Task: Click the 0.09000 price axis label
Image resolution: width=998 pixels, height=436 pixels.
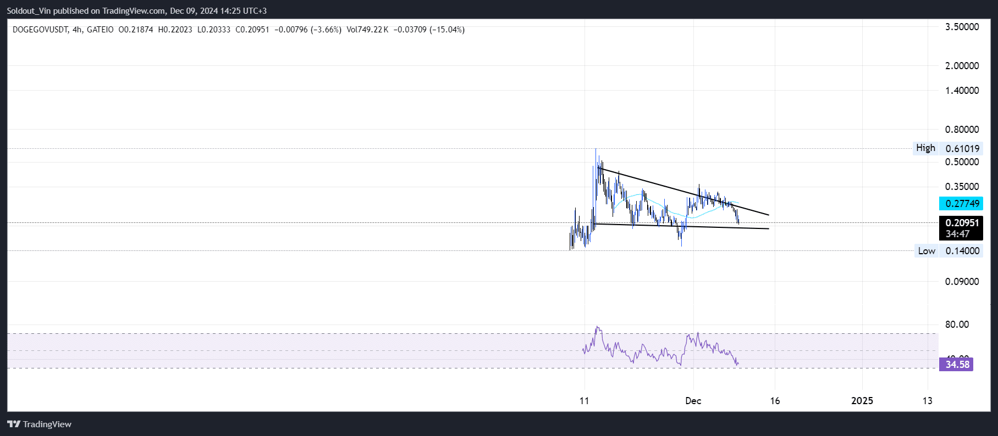Action: pyautogui.click(x=962, y=282)
